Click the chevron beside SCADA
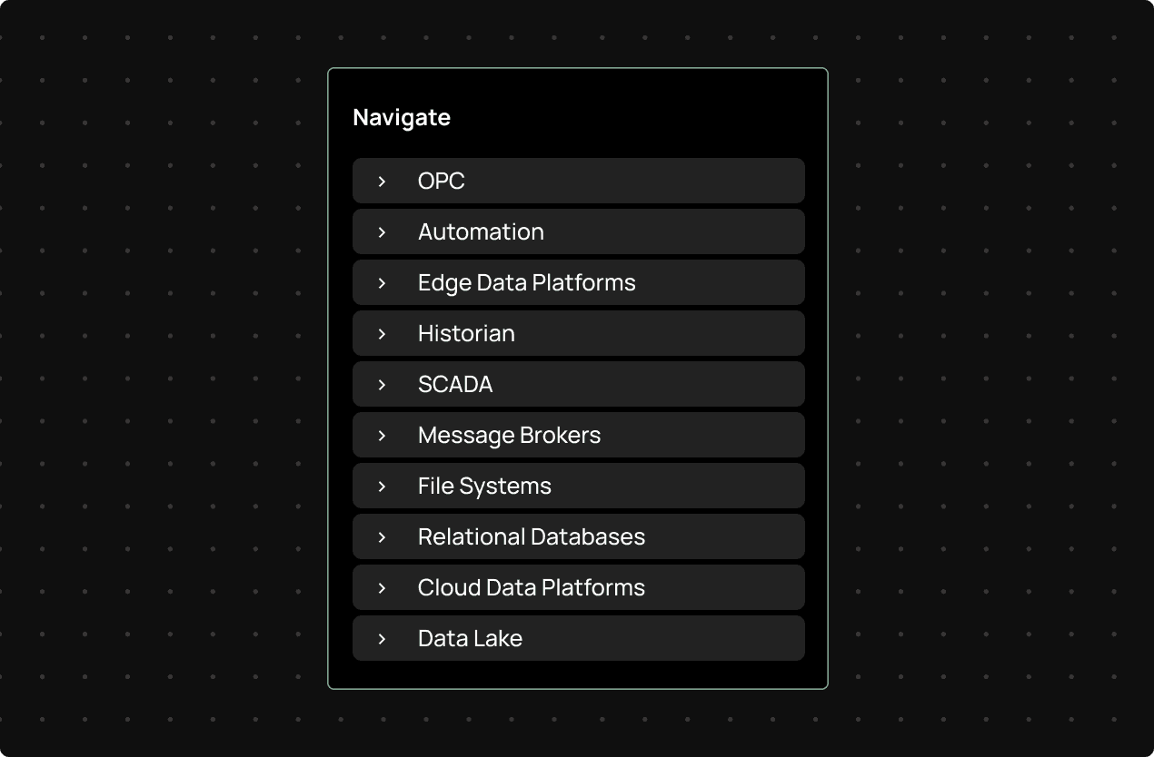1154x757 pixels. click(381, 384)
